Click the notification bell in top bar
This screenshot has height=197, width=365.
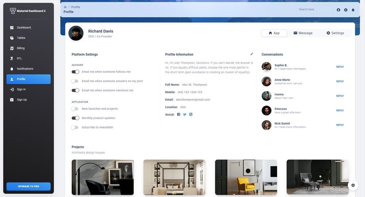[x=353, y=10]
